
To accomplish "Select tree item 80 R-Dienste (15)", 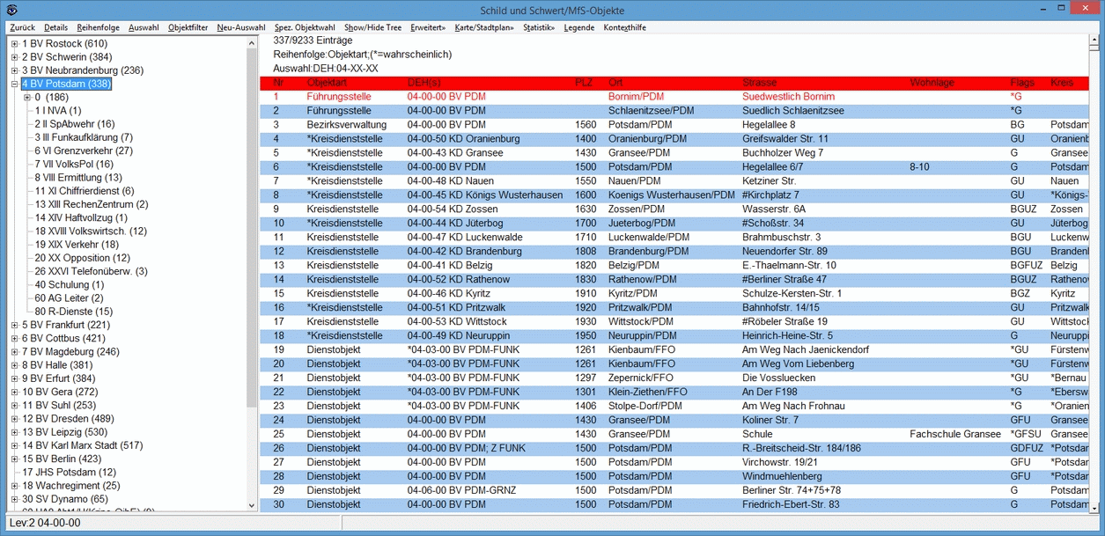I will [x=74, y=312].
